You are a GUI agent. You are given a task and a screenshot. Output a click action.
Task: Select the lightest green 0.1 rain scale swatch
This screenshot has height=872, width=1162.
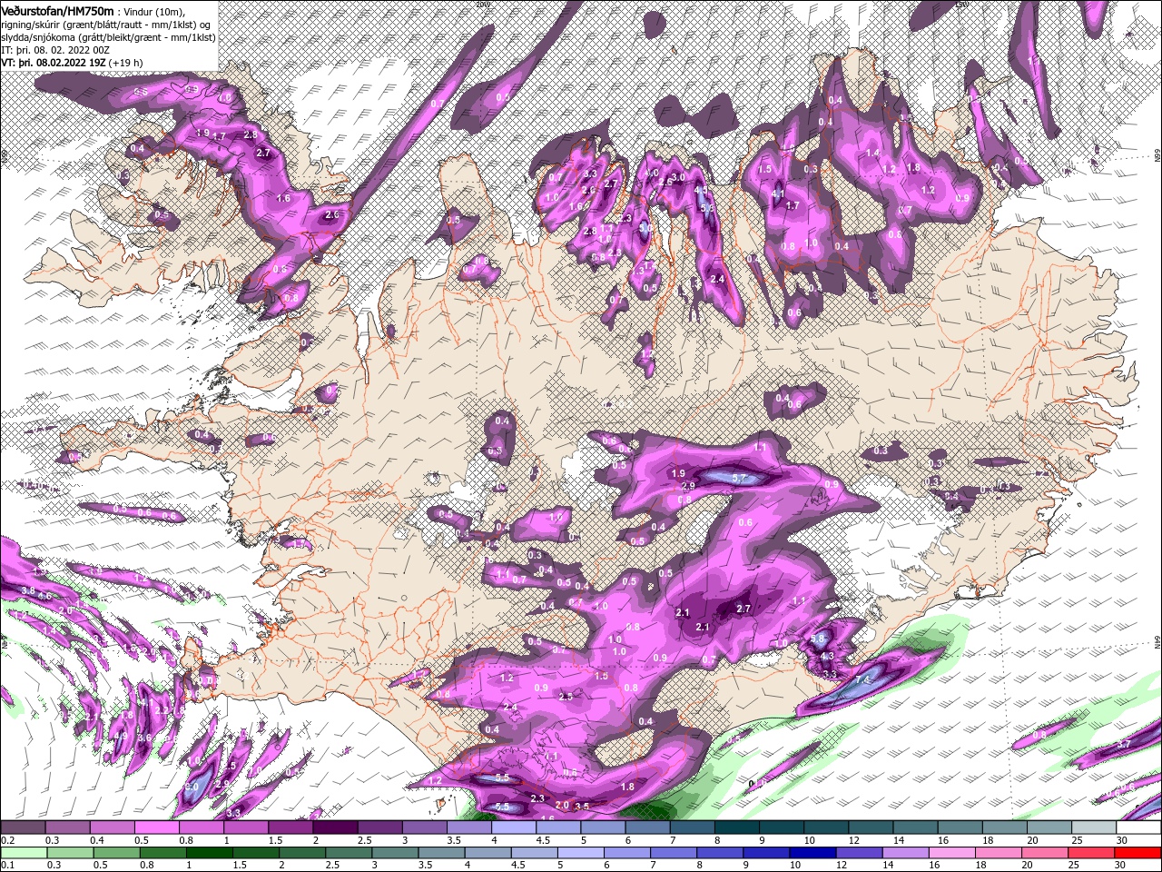tap(23, 853)
